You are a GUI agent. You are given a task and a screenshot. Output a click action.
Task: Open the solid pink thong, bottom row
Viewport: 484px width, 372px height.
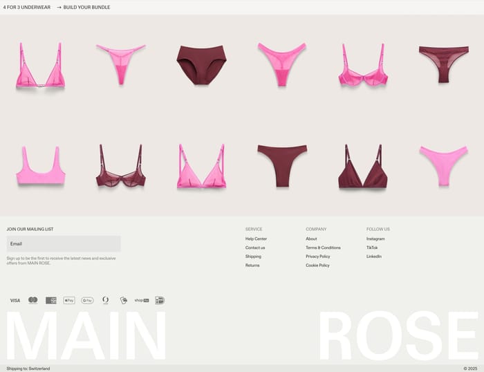coord(444,166)
